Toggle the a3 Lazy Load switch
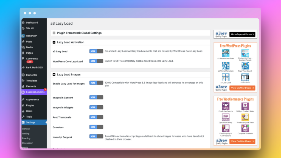 pyautogui.click(x=96, y=51)
